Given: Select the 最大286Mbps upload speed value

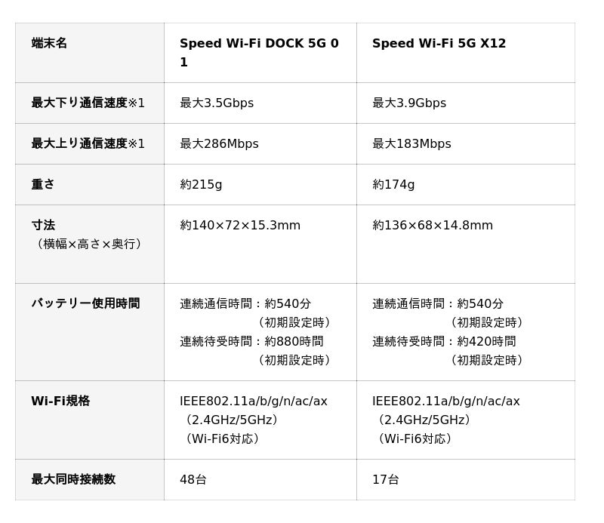Looking at the screenshot, I should pyautogui.click(x=219, y=144).
